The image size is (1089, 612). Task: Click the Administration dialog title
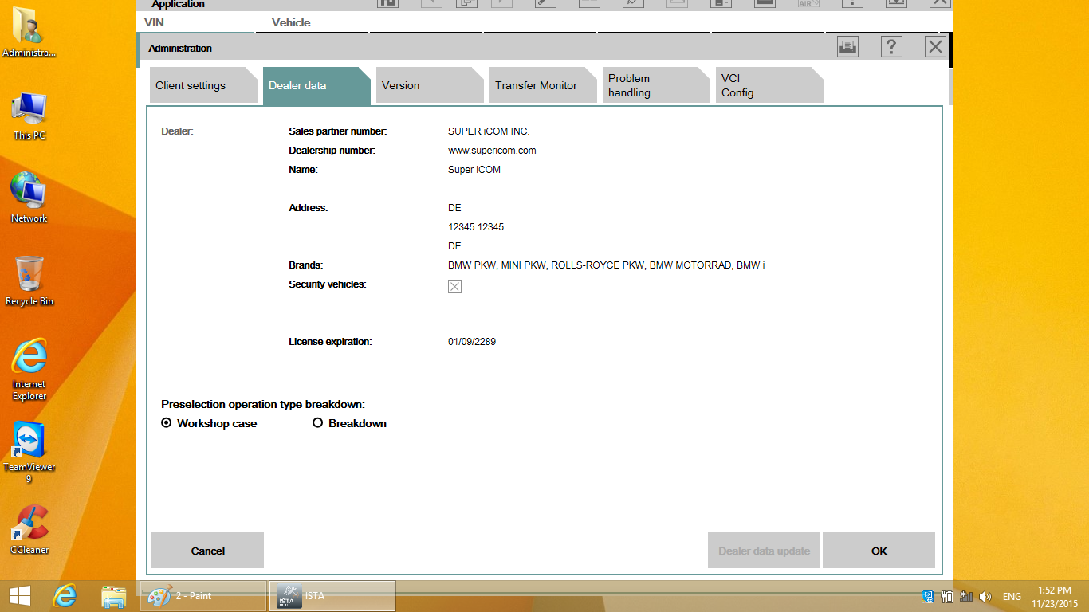180,49
